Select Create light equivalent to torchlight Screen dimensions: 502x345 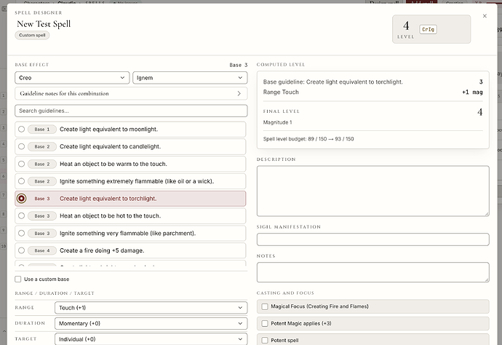tap(130, 199)
